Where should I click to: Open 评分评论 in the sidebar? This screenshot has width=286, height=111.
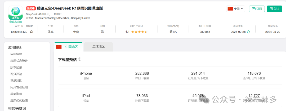click(16, 74)
